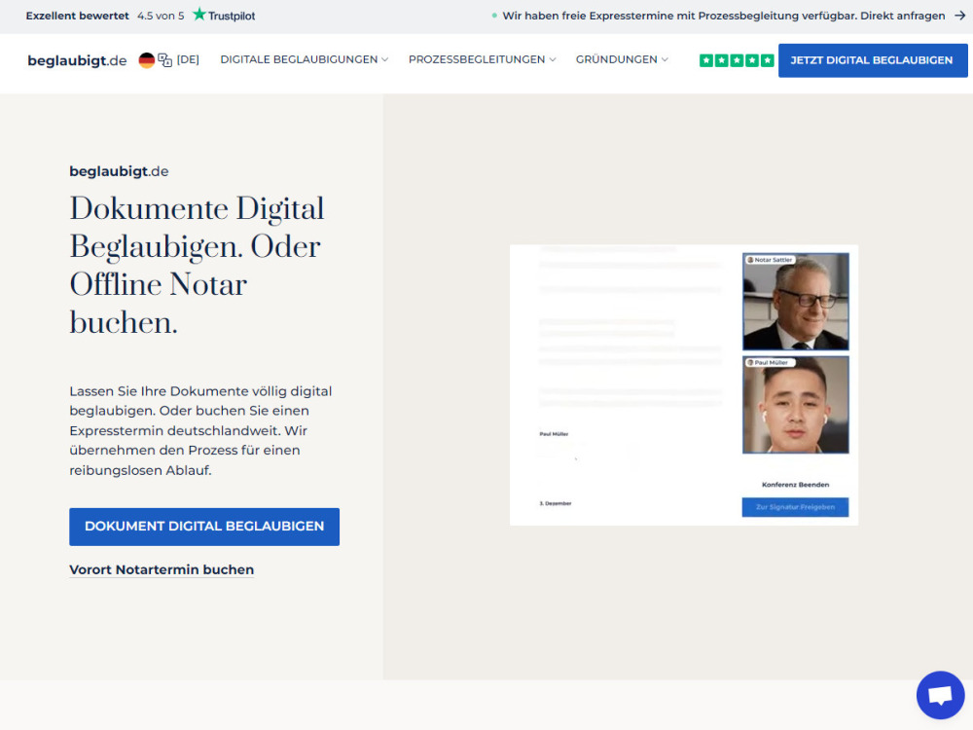The width and height of the screenshot is (973, 730).
Task: Click the beglaubigt.de header logo
Action: click(x=77, y=60)
